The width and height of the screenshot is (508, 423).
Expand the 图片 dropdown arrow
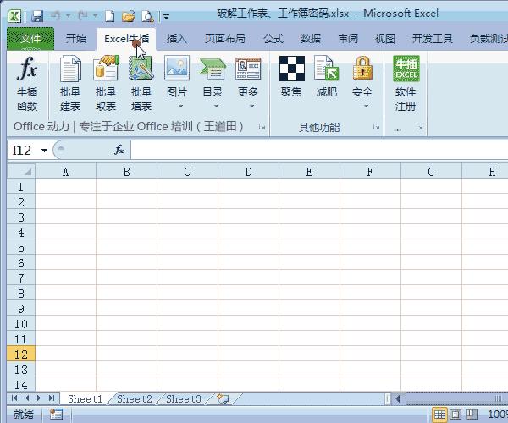click(181, 106)
